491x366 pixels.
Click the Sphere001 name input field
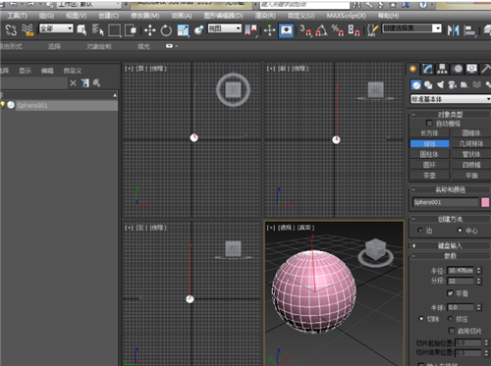(x=446, y=202)
